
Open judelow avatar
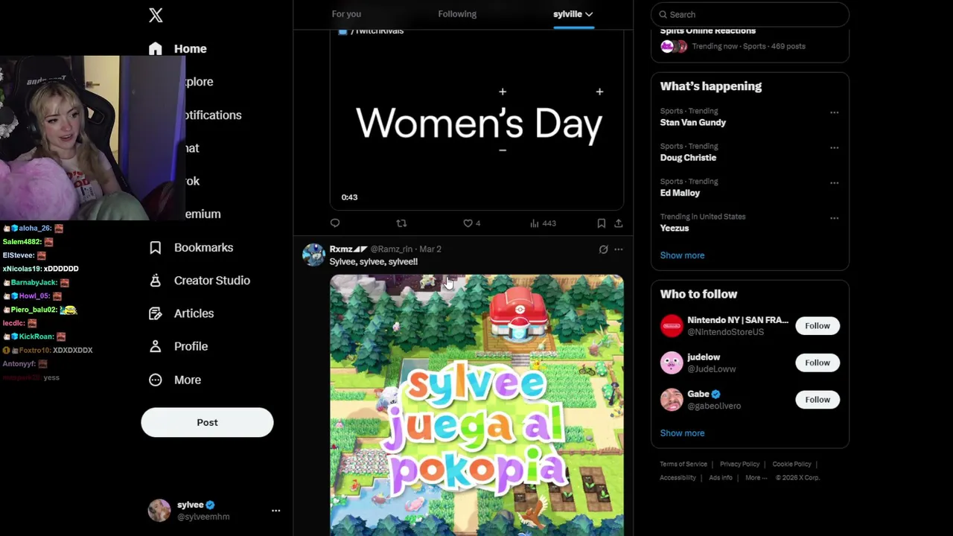tap(672, 363)
